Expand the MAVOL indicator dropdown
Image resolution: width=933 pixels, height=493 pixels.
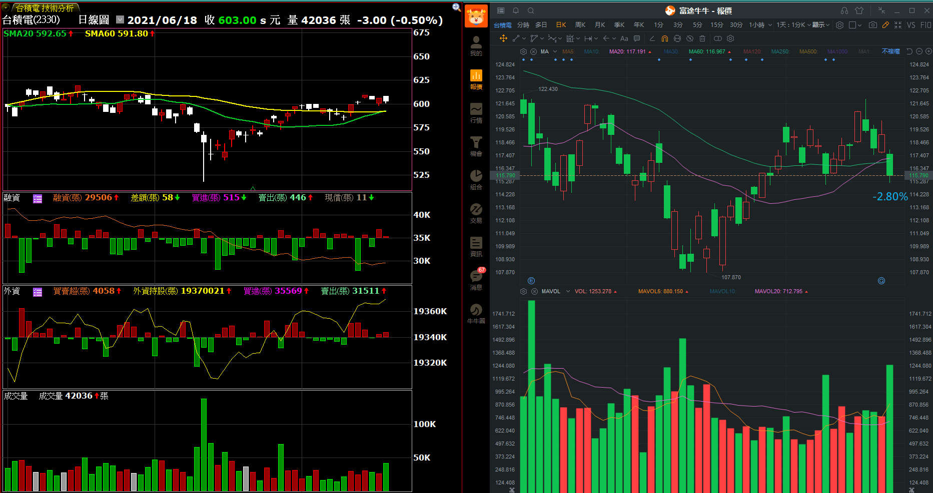568,291
